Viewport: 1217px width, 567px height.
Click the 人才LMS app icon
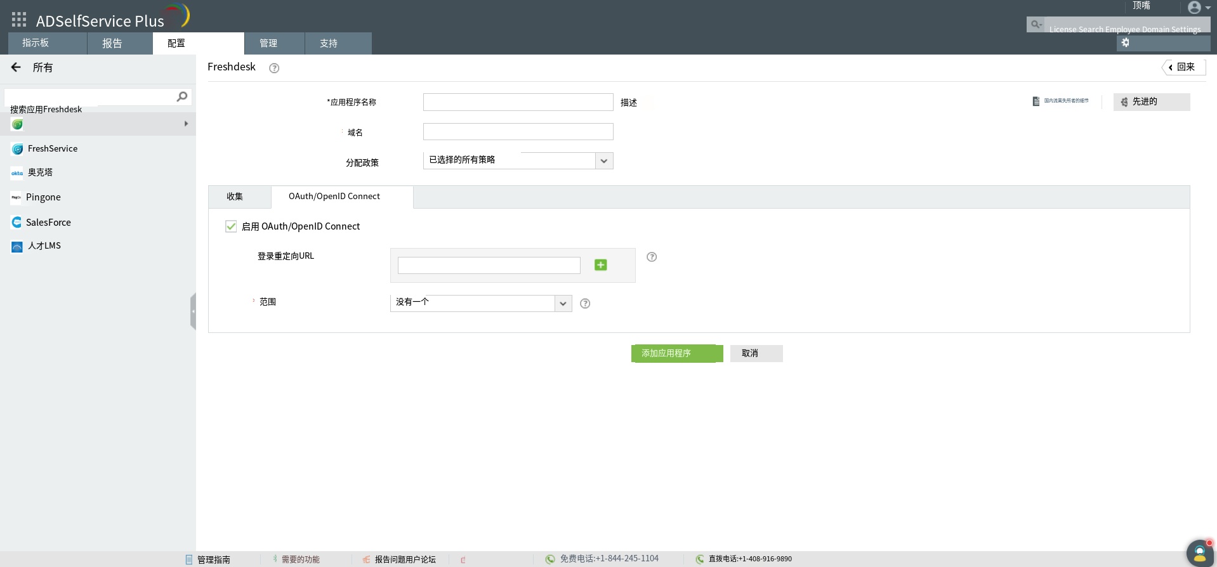coord(17,247)
